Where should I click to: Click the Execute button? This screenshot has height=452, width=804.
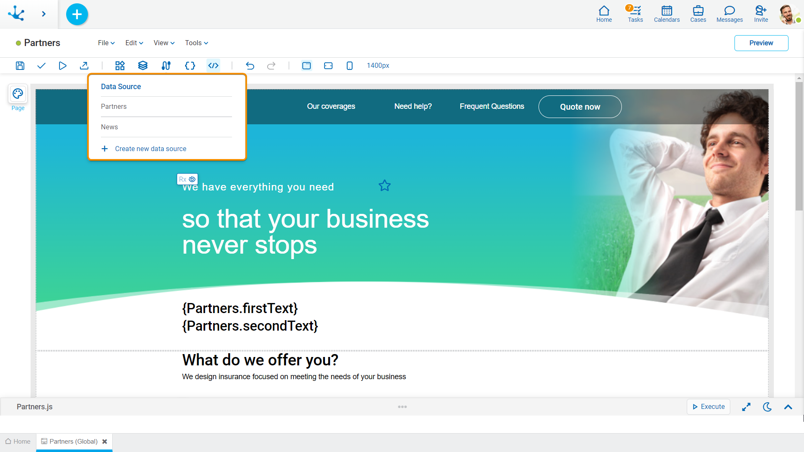click(x=708, y=407)
